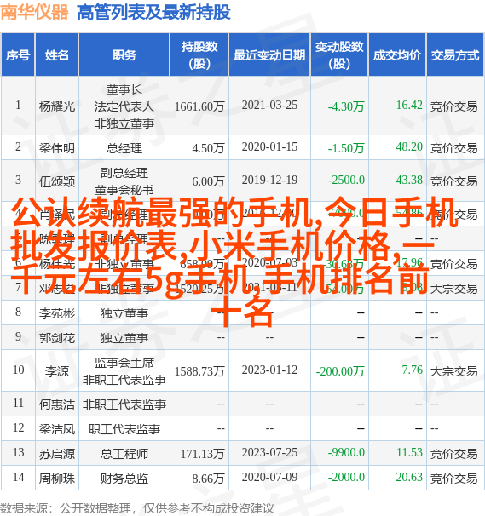The image size is (485, 516).
Task: Click the name 伍颂颖
Action: pos(57,181)
